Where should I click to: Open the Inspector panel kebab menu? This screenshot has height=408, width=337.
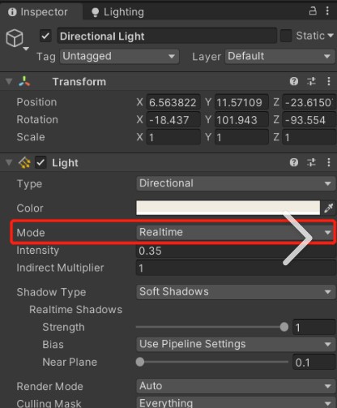327,11
